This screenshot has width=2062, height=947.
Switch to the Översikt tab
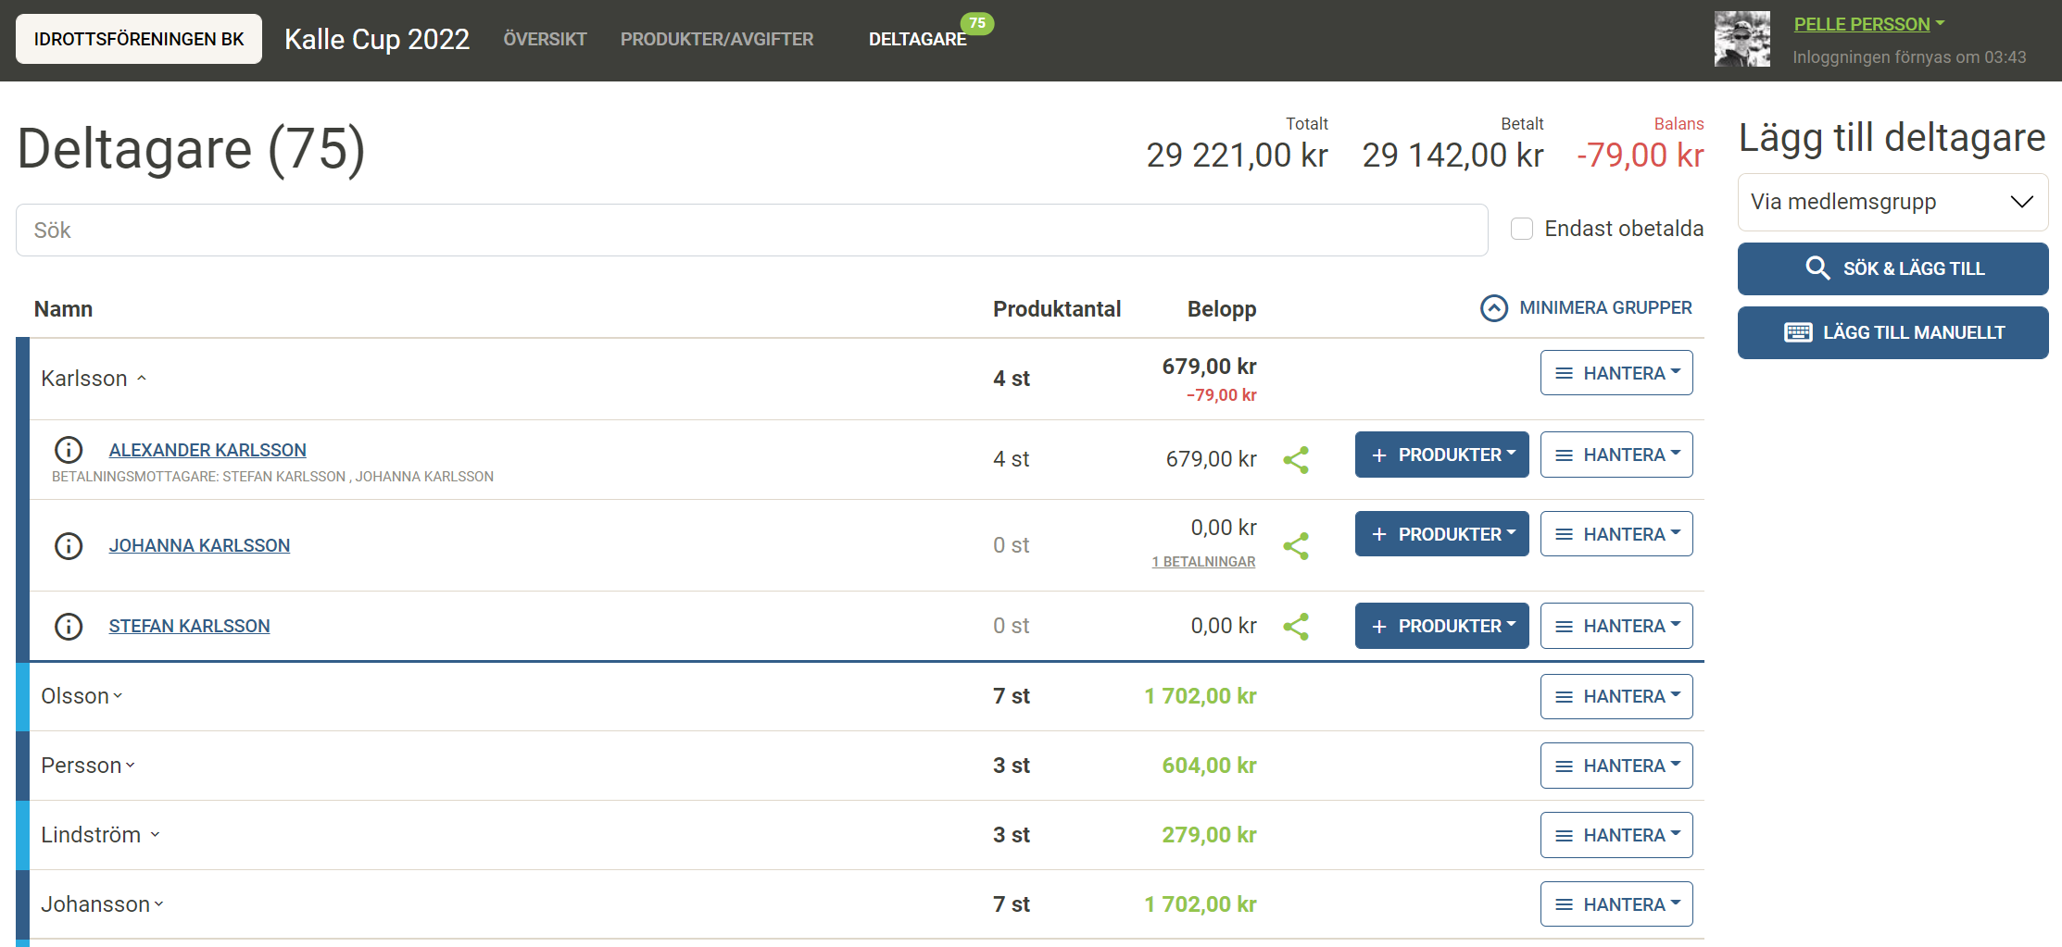click(545, 39)
